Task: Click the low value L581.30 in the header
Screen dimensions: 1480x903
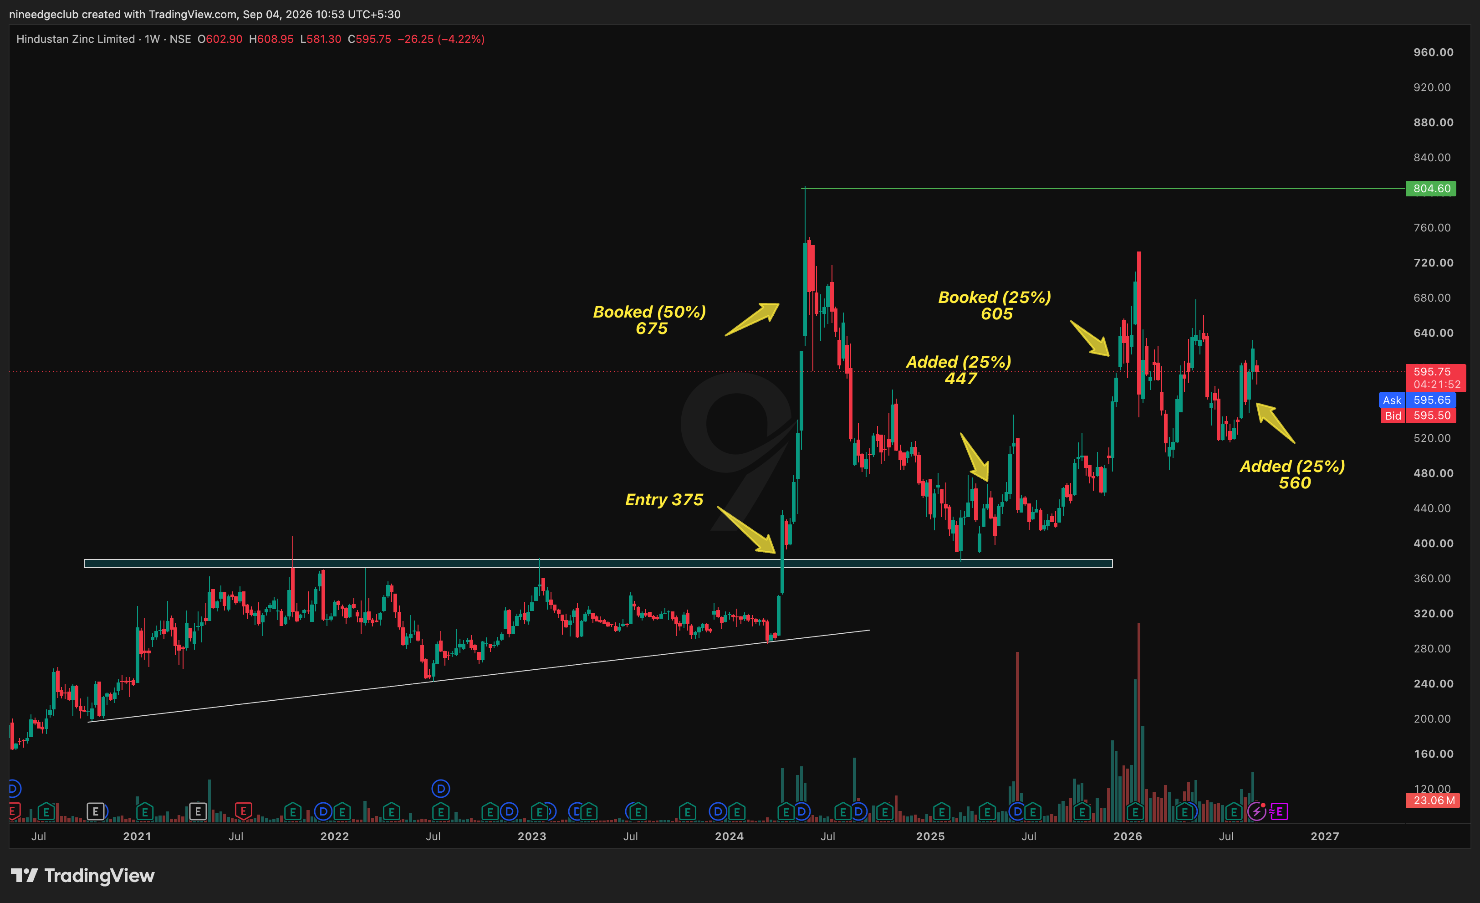Action: (321, 39)
